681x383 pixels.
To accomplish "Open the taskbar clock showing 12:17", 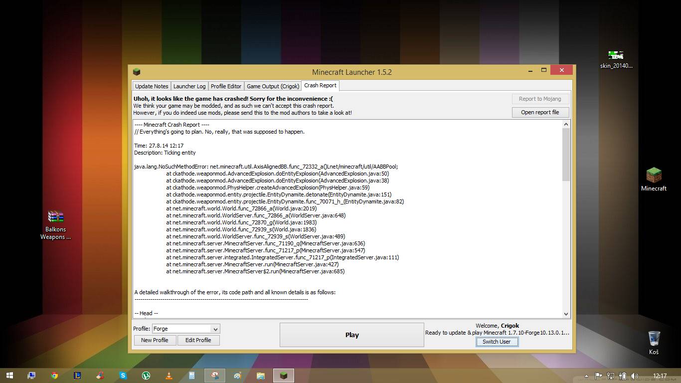I will tap(660, 376).
